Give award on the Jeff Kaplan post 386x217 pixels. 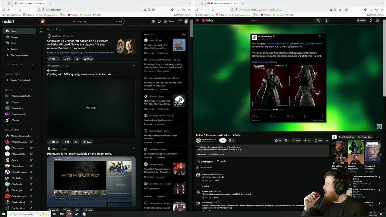point(77,59)
